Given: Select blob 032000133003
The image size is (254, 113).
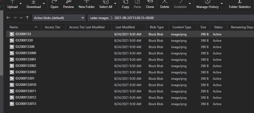Looking at the screenshot, I should pos(130,72).
